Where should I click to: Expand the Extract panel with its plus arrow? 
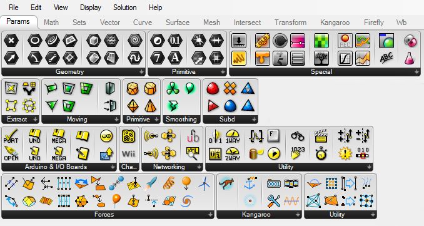[35, 120]
